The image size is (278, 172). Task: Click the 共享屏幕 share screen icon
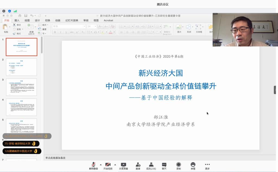click(x=124, y=165)
